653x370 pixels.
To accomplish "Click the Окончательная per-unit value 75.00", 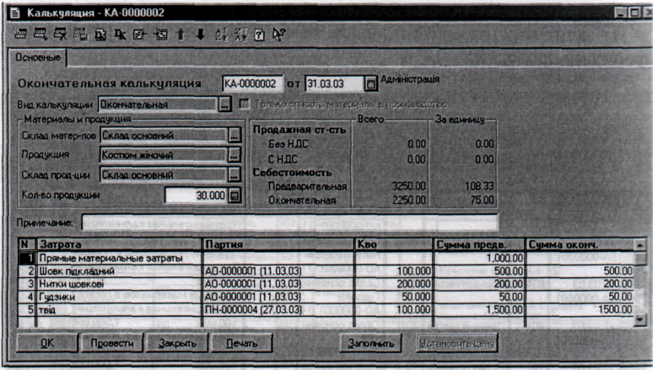I will tap(483, 201).
